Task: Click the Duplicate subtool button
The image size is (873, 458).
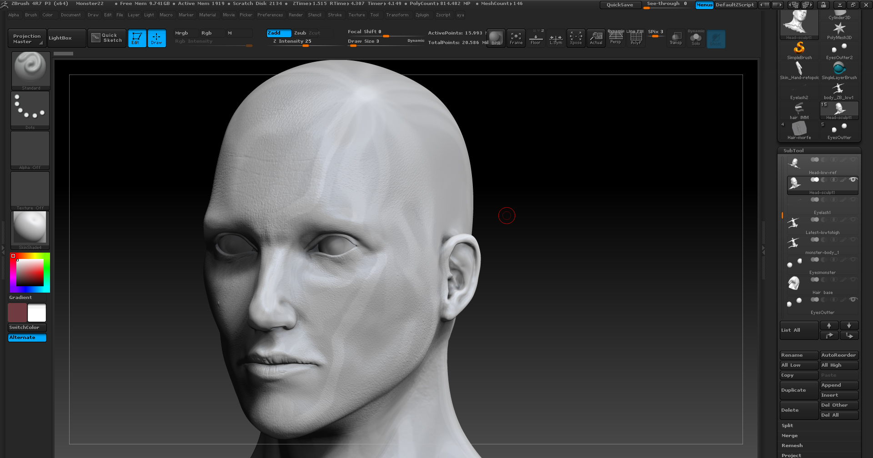Action: coord(799,390)
